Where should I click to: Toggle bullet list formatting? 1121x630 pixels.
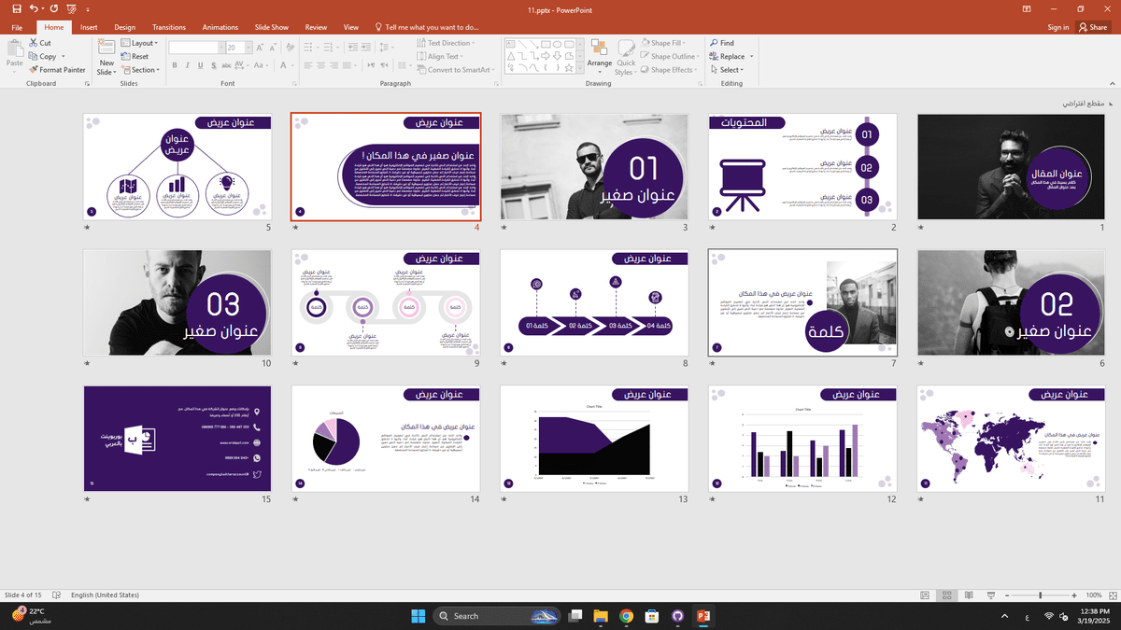[x=309, y=46]
